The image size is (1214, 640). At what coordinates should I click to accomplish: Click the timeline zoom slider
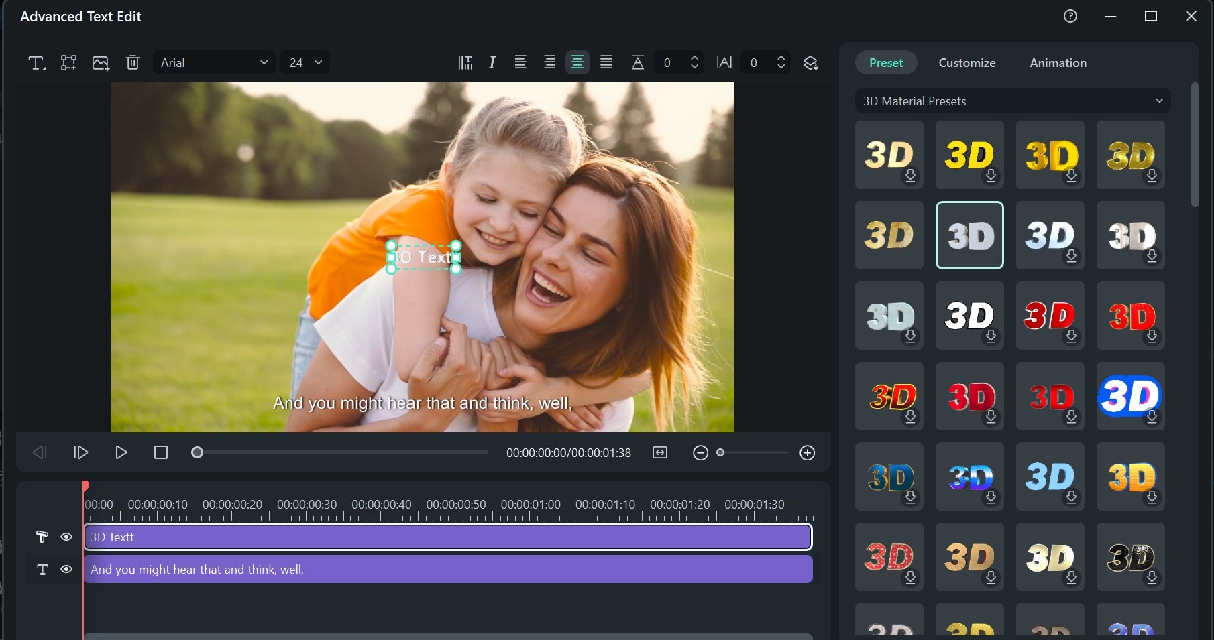(x=752, y=453)
